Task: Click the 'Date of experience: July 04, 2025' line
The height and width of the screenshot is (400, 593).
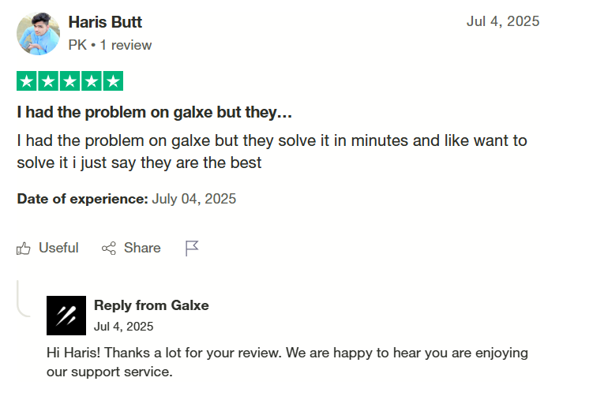Action: coord(126,199)
